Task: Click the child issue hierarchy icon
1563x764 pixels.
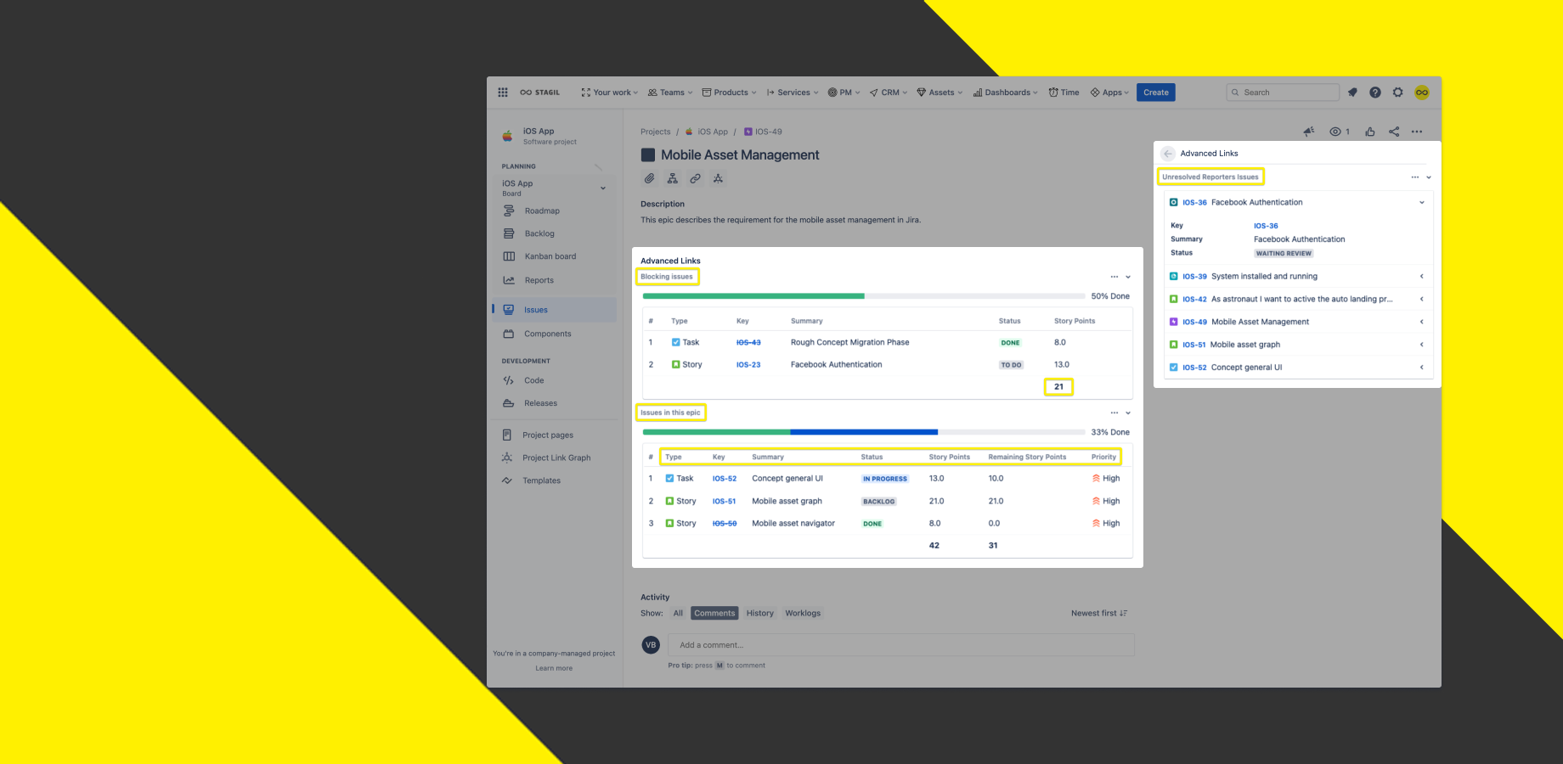Action: point(672,178)
